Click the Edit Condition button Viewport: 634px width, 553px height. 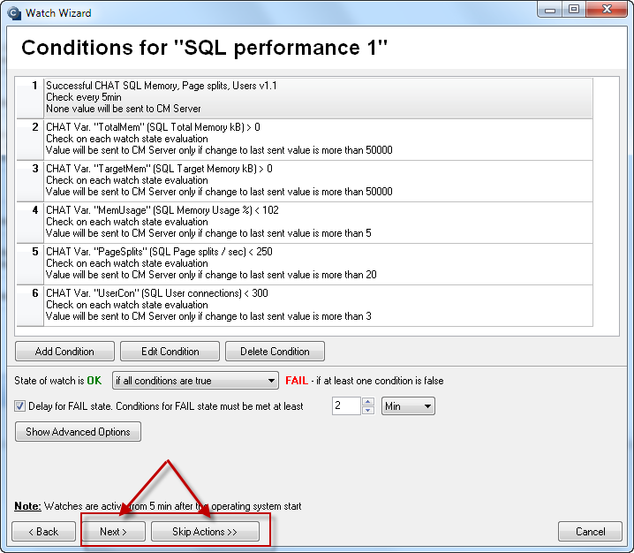[170, 351]
